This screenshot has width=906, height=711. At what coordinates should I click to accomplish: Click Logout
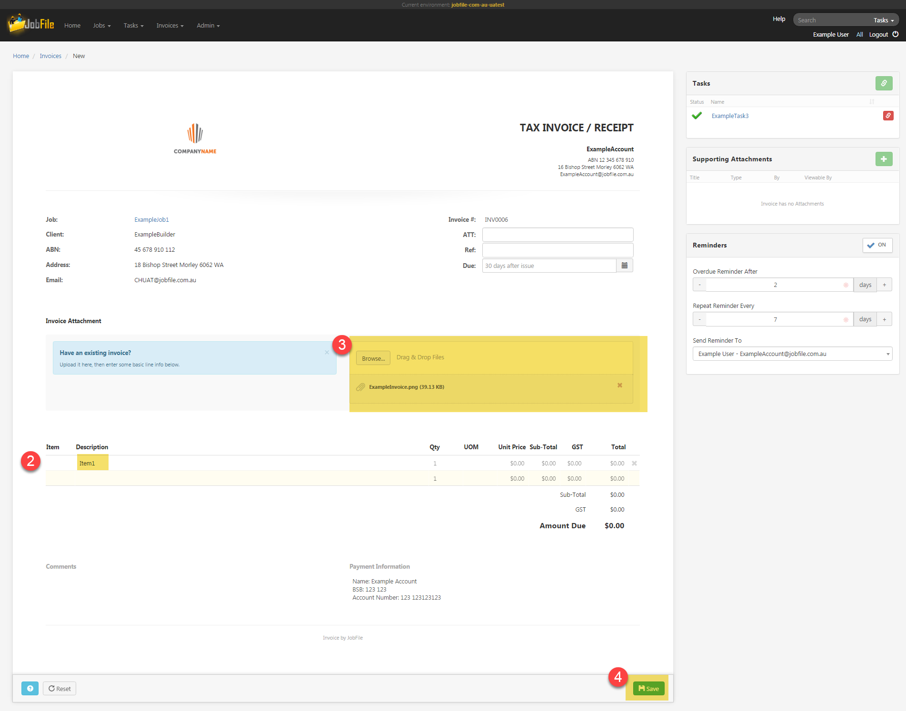(x=878, y=34)
